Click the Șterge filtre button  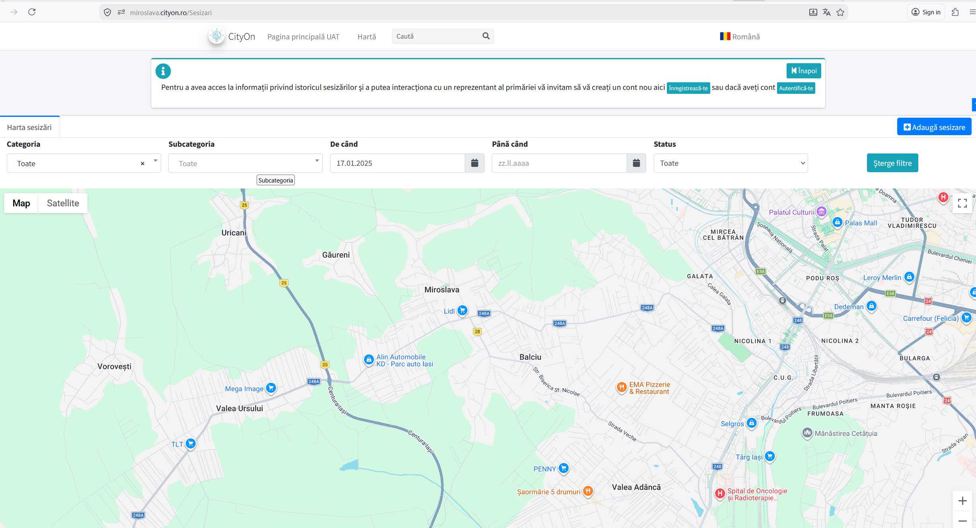tap(892, 163)
